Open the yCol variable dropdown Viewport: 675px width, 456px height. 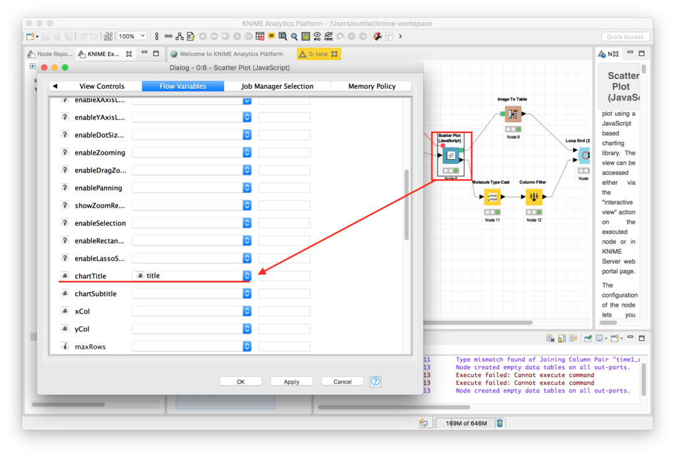(x=247, y=328)
